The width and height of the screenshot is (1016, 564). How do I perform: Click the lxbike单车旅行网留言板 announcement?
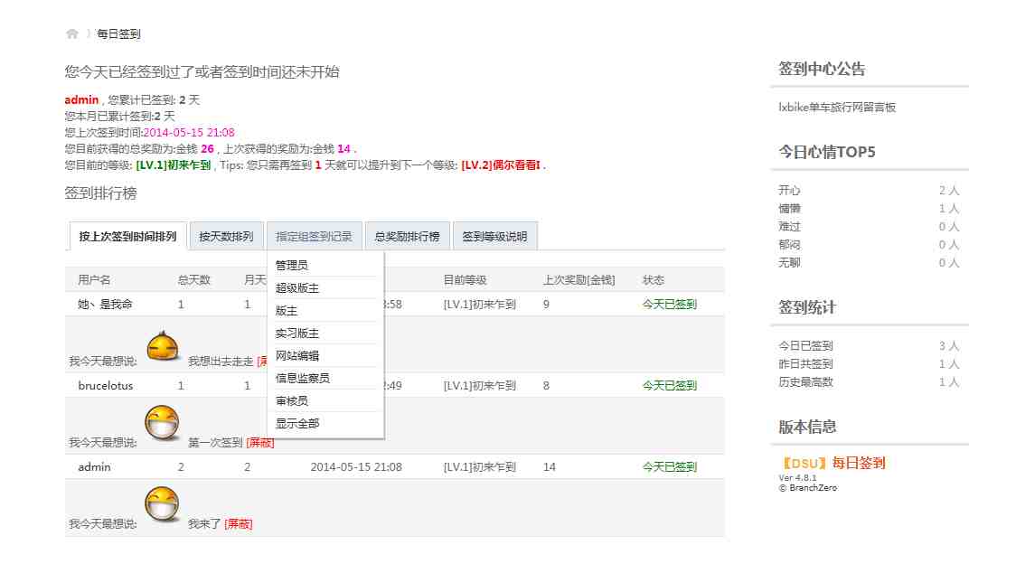(x=837, y=108)
